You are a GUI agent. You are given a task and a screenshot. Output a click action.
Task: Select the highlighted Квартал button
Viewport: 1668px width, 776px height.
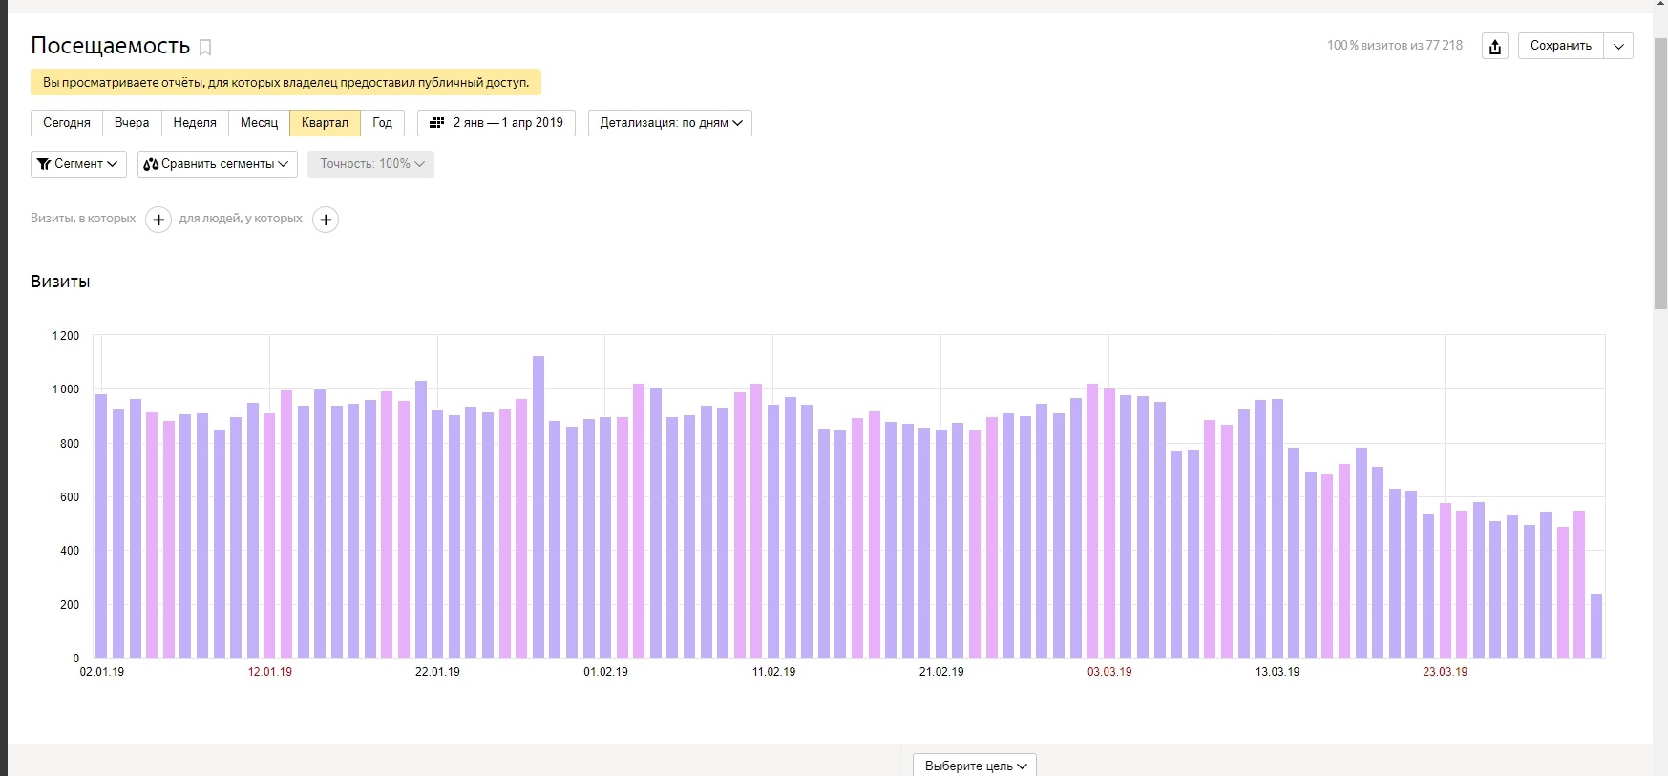(x=325, y=123)
